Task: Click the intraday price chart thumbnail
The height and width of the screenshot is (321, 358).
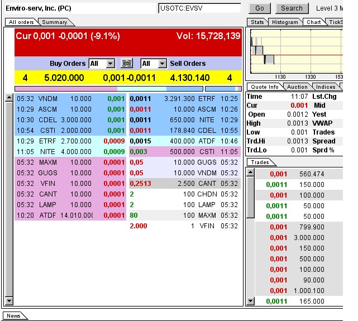Action: pyautogui.click(x=297, y=51)
